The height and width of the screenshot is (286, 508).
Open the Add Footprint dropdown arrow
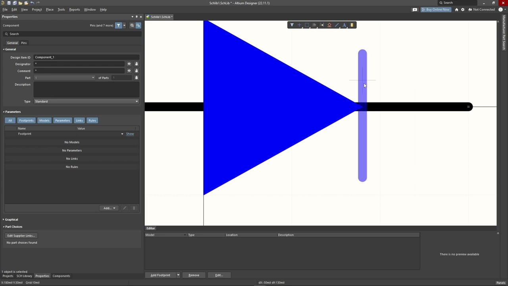coord(178,275)
